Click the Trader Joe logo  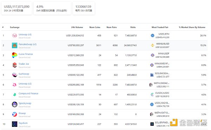click(14, 65)
